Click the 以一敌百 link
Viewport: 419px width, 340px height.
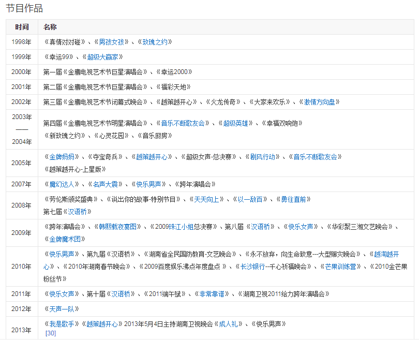(249, 199)
